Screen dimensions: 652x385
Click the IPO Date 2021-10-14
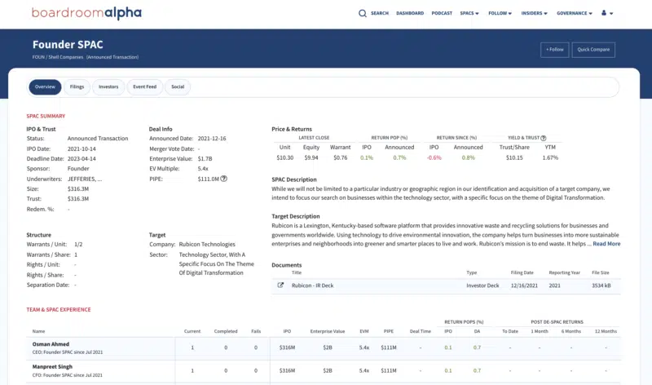(81, 148)
